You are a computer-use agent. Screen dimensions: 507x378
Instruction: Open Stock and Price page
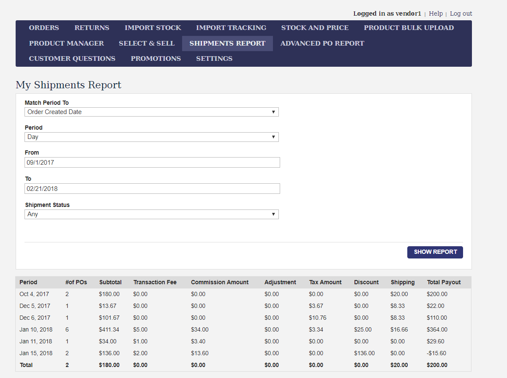(x=315, y=28)
